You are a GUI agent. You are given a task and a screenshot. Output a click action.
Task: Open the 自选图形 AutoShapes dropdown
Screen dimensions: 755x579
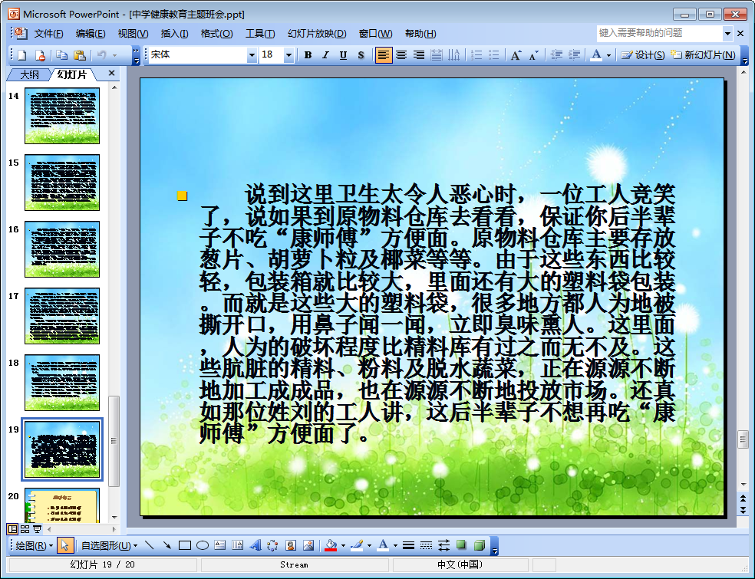click(109, 545)
